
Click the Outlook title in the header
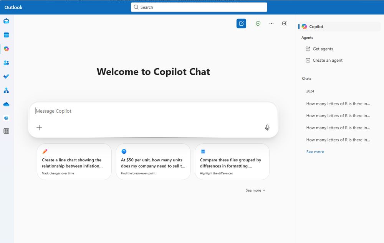click(13, 7)
